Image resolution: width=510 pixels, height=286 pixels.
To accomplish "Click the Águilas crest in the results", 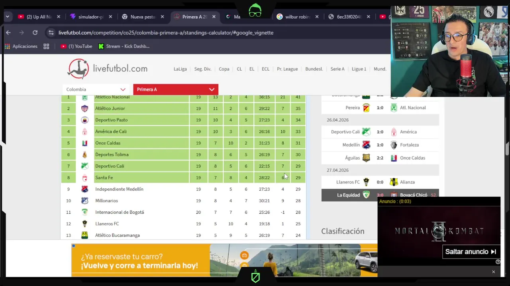I will [x=366, y=158].
